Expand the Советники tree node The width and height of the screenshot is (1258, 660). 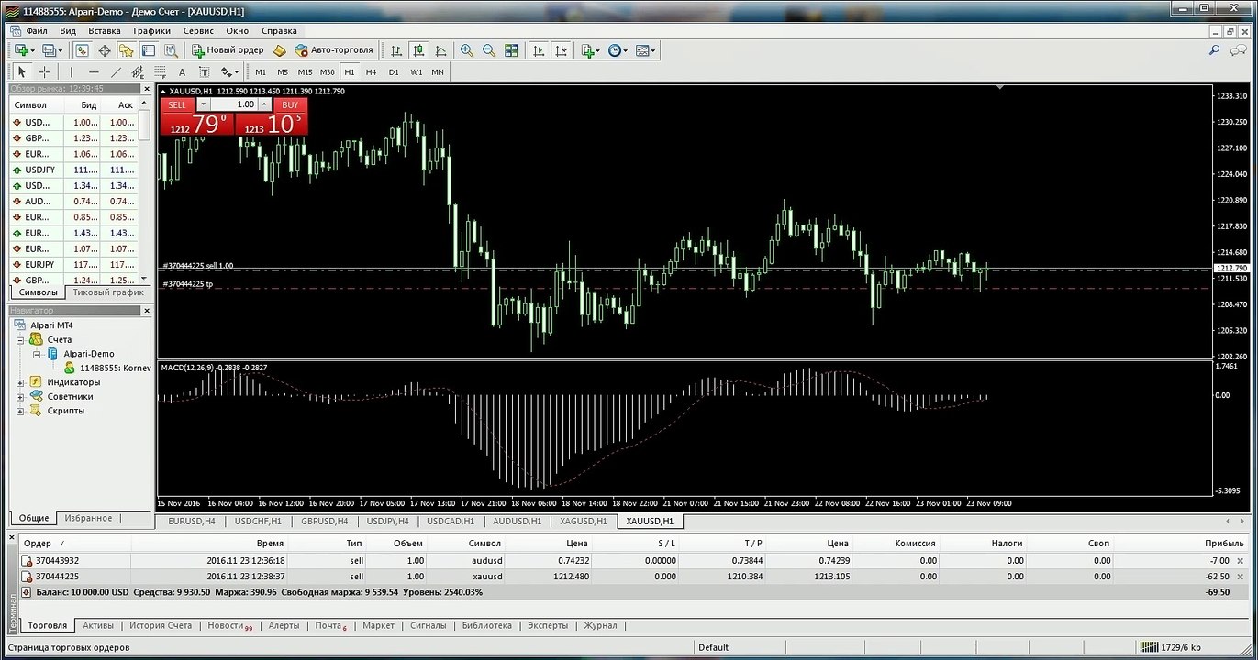pyautogui.click(x=20, y=396)
